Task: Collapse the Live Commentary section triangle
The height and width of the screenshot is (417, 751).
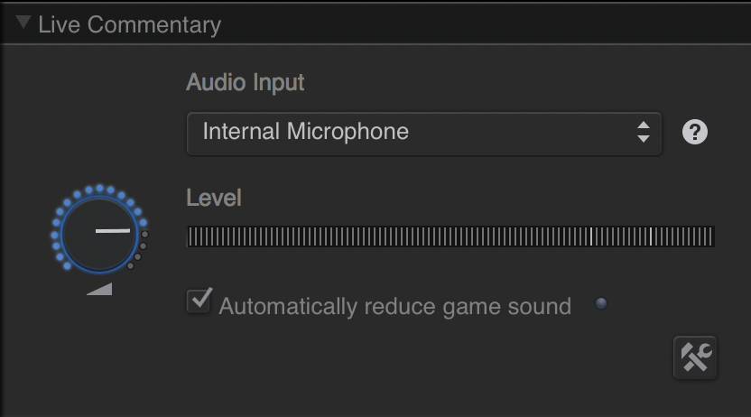Action: coord(23,23)
